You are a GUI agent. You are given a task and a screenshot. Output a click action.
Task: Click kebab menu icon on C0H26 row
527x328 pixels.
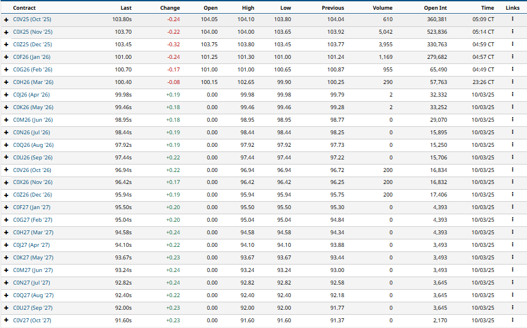513,82
